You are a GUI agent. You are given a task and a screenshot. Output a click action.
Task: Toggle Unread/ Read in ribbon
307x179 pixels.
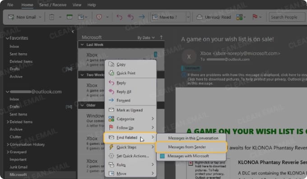click(x=214, y=17)
